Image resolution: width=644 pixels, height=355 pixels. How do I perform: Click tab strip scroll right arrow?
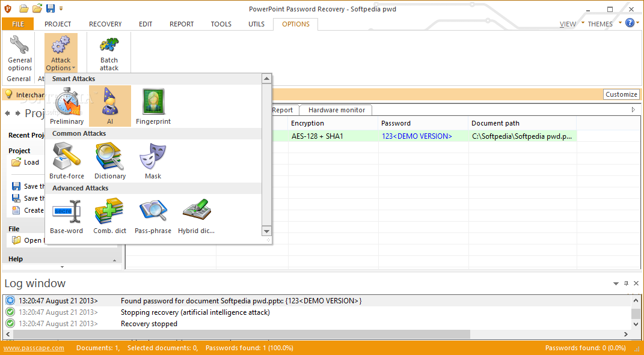(x=633, y=110)
